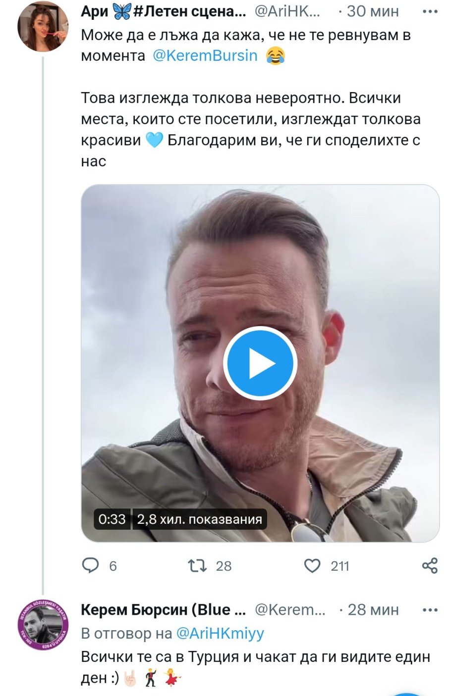Image resolution: width=451 pixels, height=696 pixels.
Task: Open the reply tweet's three-dot menu
Action: (x=429, y=610)
